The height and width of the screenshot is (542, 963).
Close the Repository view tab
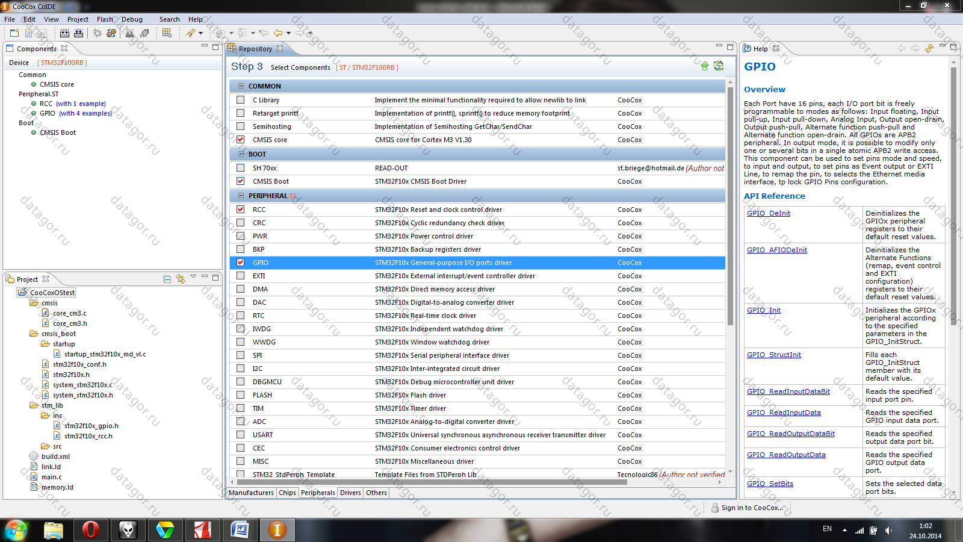coord(280,48)
